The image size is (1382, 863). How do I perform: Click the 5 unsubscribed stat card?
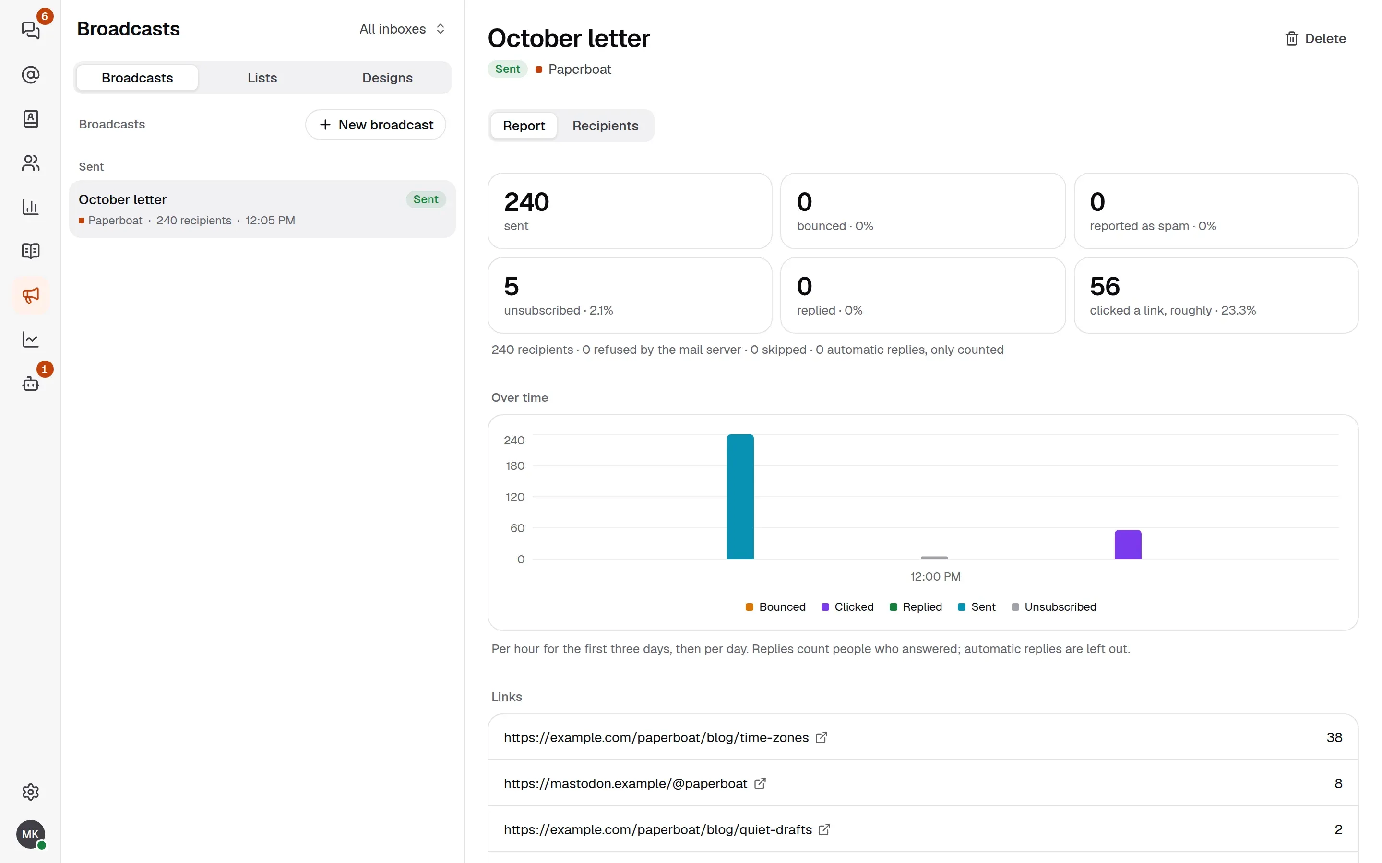pyautogui.click(x=630, y=295)
